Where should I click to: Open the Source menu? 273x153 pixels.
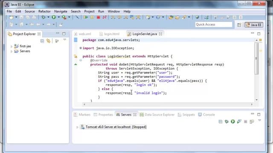[30, 11]
